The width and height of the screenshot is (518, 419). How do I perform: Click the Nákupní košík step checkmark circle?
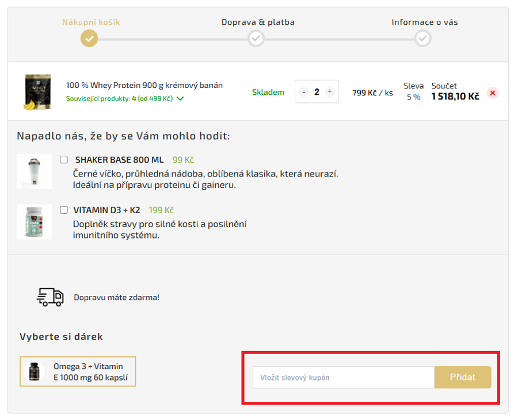point(89,39)
